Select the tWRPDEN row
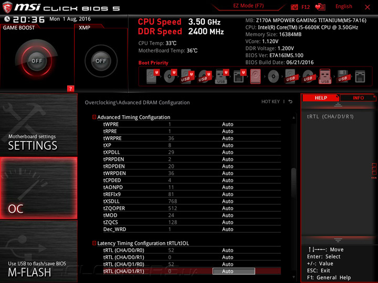 coord(192,173)
